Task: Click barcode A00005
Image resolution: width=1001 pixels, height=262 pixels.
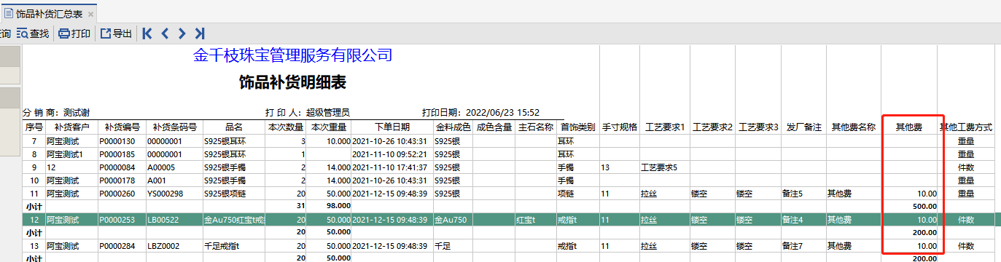Action: tap(161, 167)
